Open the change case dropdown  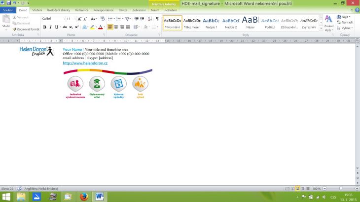(x=94, y=19)
